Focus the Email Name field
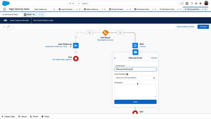 [x=136, y=69]
